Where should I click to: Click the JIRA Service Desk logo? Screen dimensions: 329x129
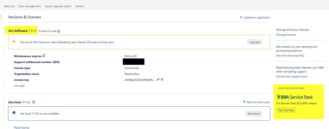(295, 97)
